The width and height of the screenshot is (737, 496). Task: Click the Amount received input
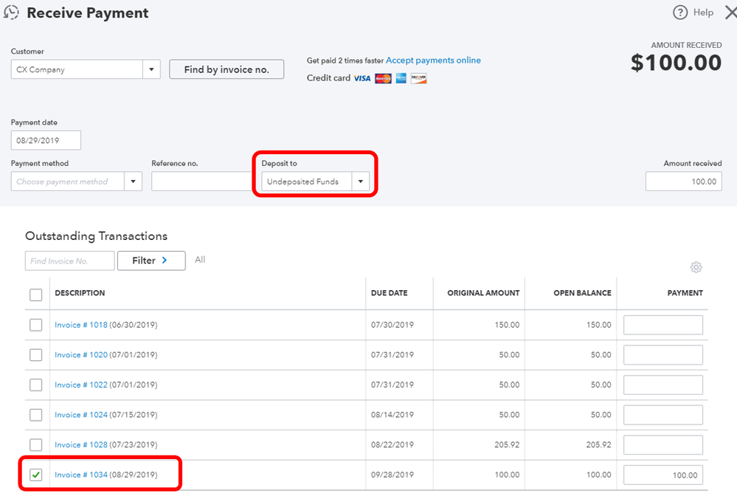coord(684,182)
